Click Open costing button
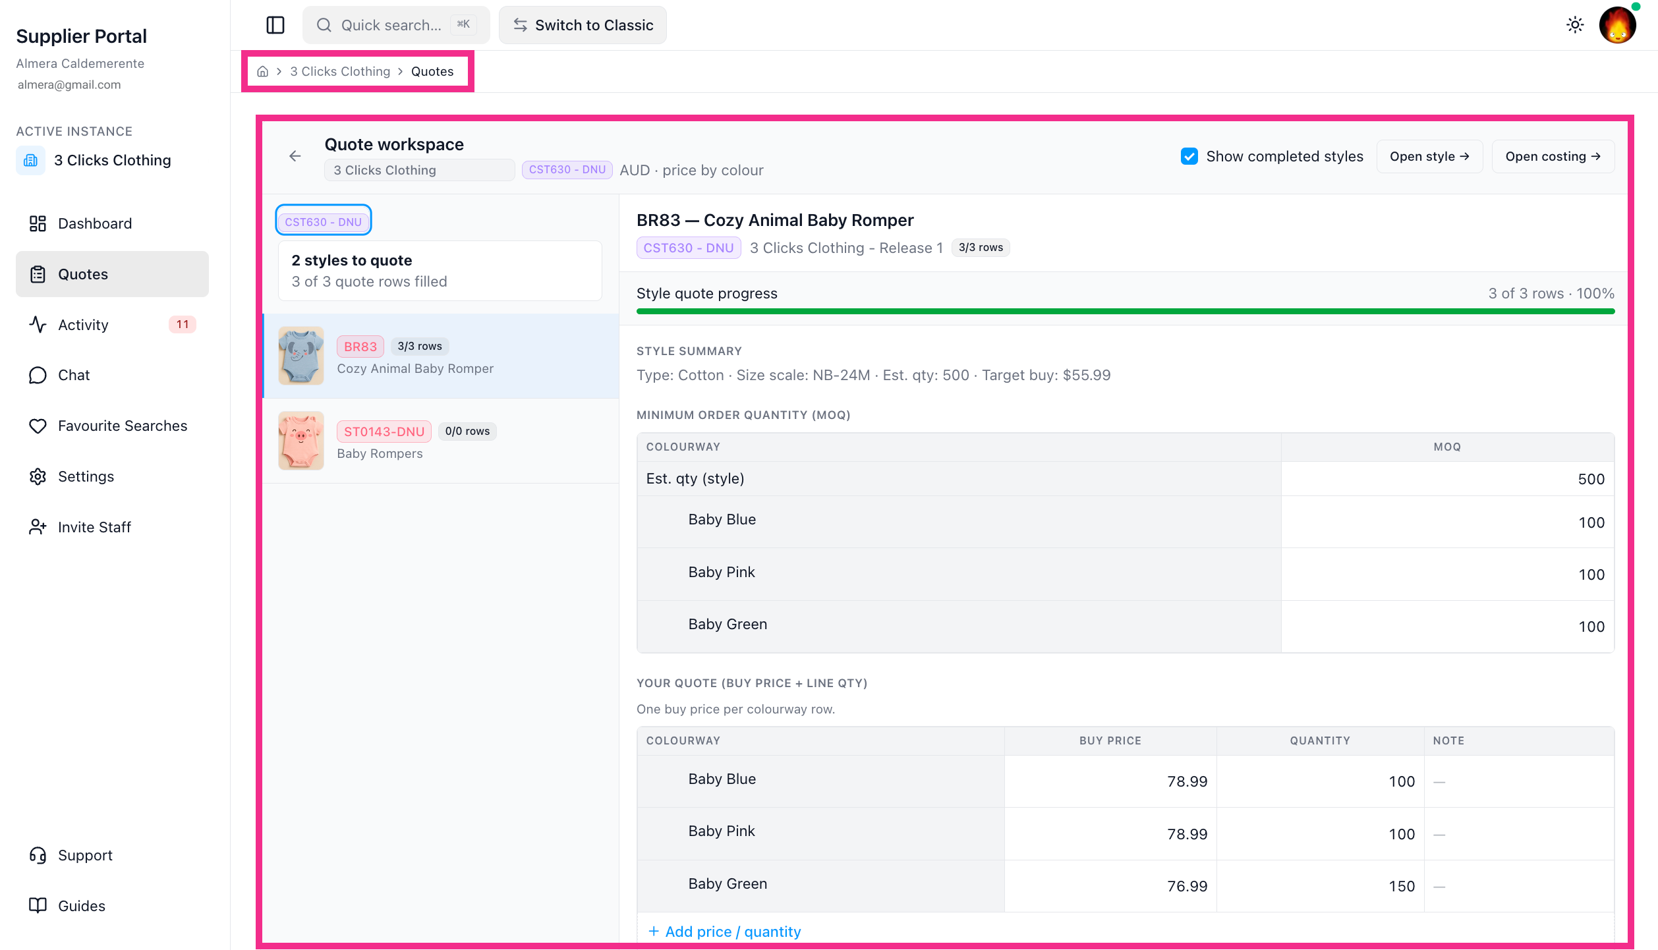Screen dimensions: 1658x950 tap(1553, 156)
